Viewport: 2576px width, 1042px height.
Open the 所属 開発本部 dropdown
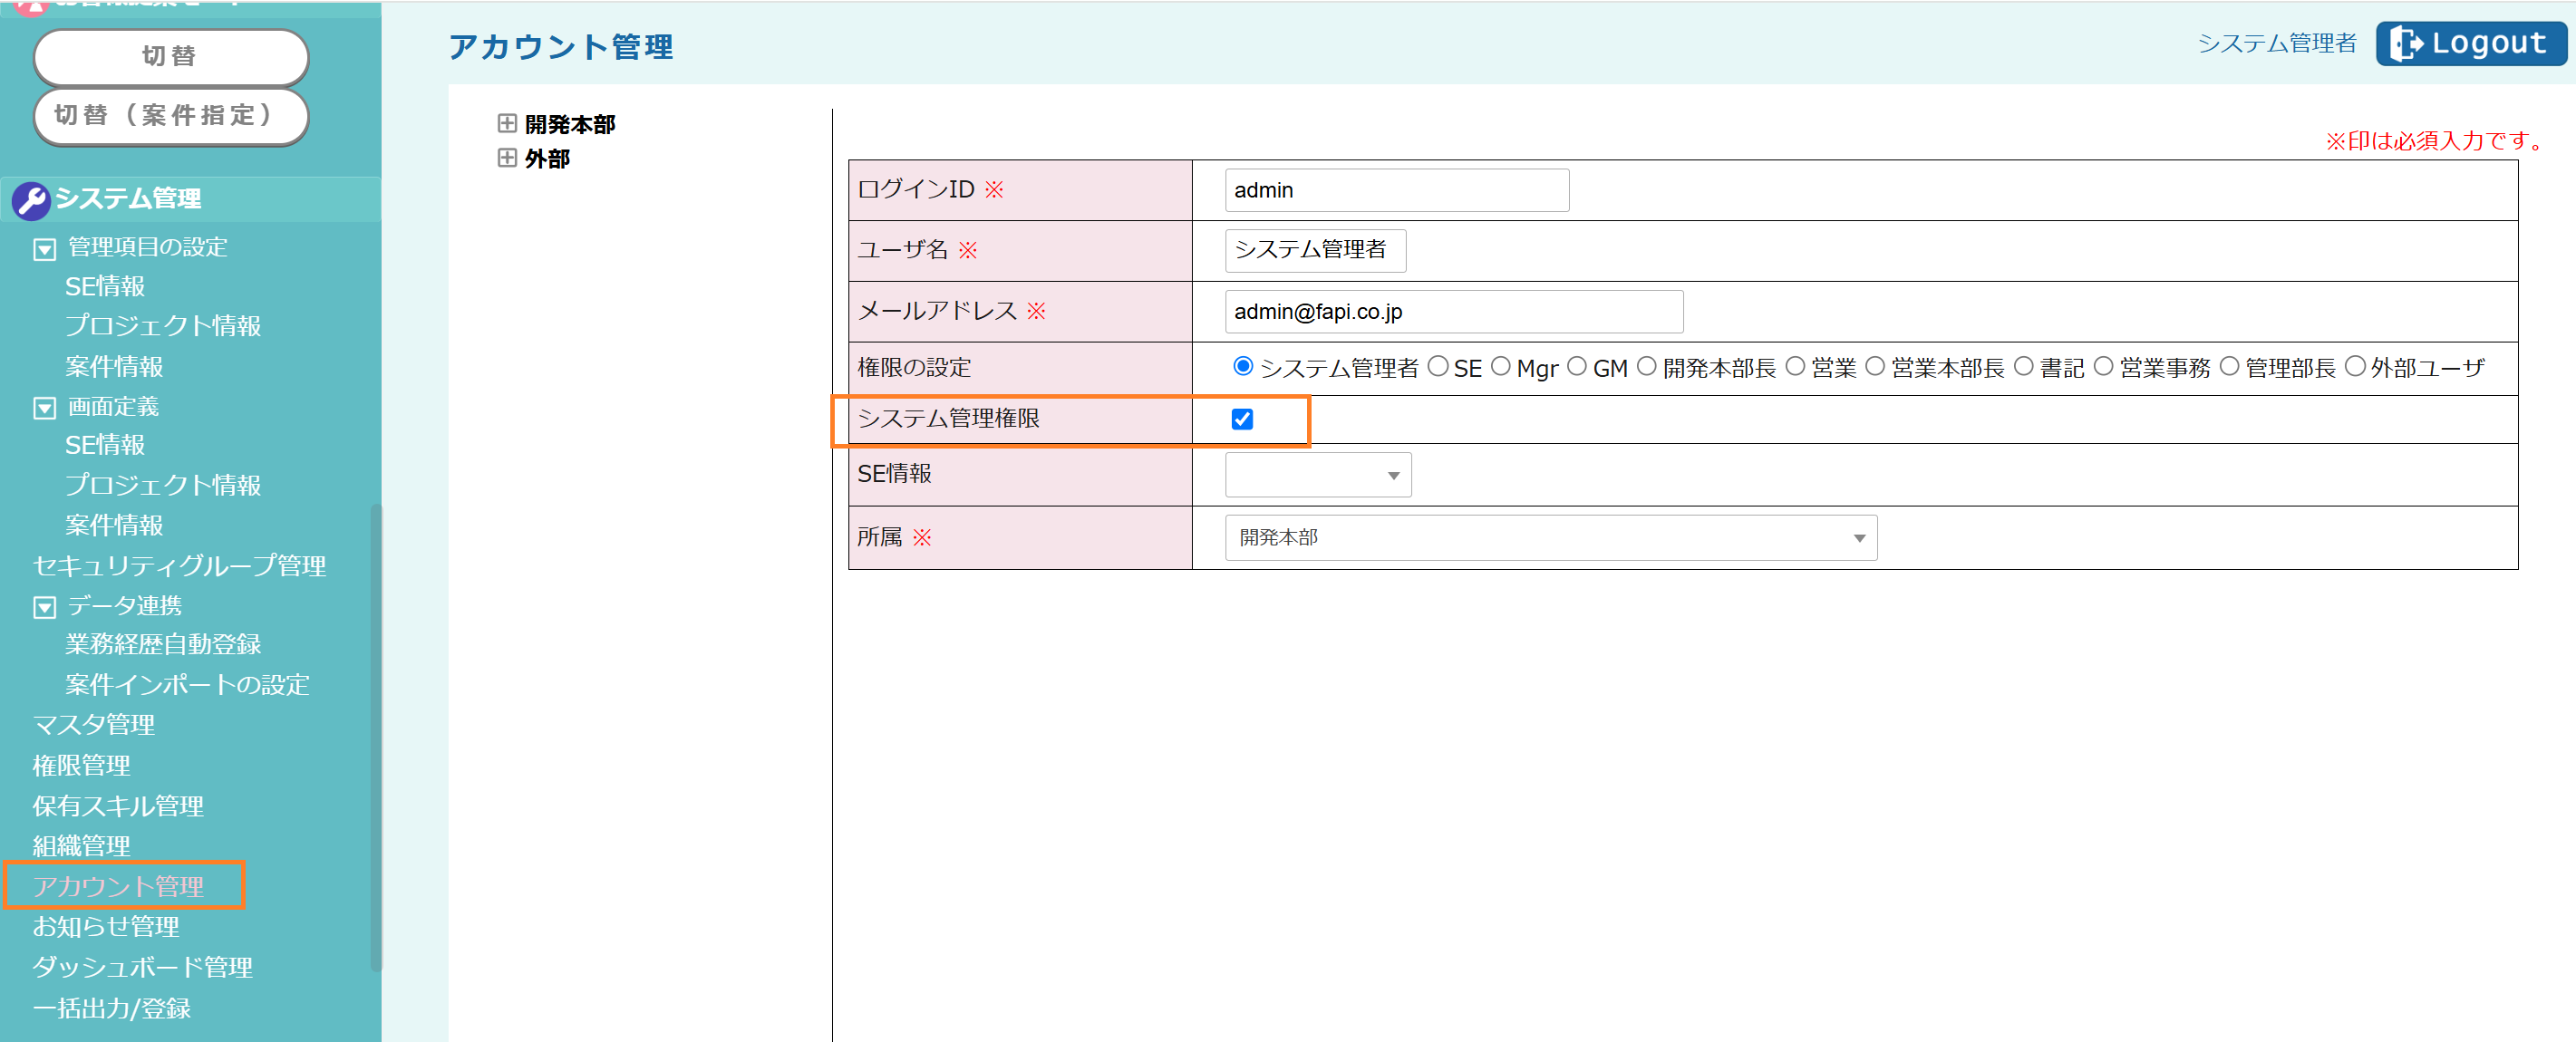pos(1550,538)
